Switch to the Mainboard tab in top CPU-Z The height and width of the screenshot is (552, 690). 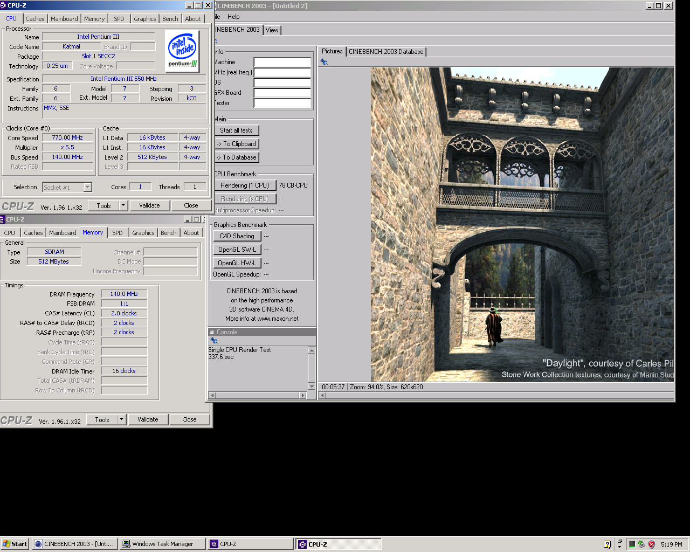pos(64,19)
